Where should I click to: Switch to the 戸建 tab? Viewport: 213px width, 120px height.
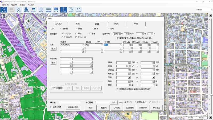136,24
